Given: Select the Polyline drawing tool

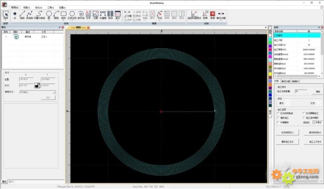Looking at the screenshot, I should pos(30,14).
